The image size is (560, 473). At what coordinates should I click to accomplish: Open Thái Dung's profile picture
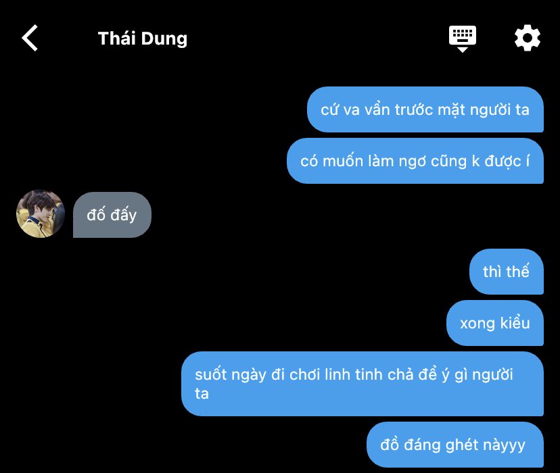pyautogui.click(x=41, y=214)
